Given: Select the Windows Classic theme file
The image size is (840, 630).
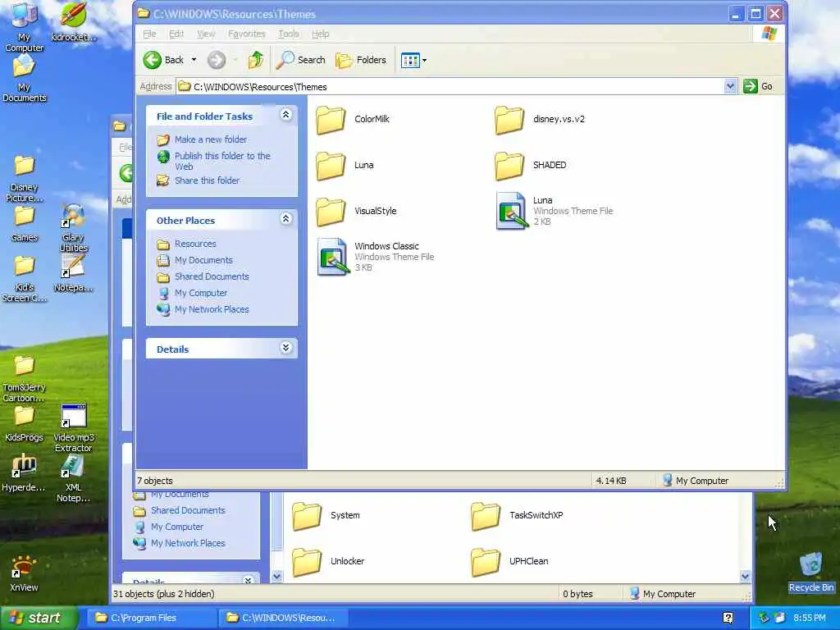Looking at the screenshot, I should point(375,257).
